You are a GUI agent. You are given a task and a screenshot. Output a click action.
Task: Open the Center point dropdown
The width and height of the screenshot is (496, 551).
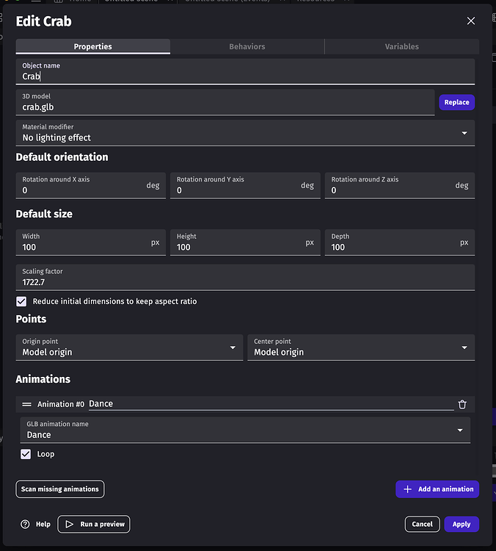(361, 347)
